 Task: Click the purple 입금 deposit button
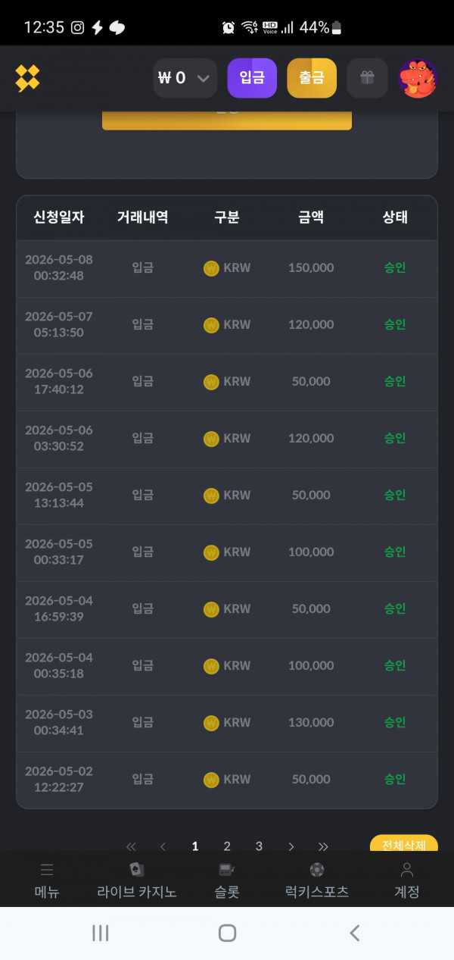252,78
